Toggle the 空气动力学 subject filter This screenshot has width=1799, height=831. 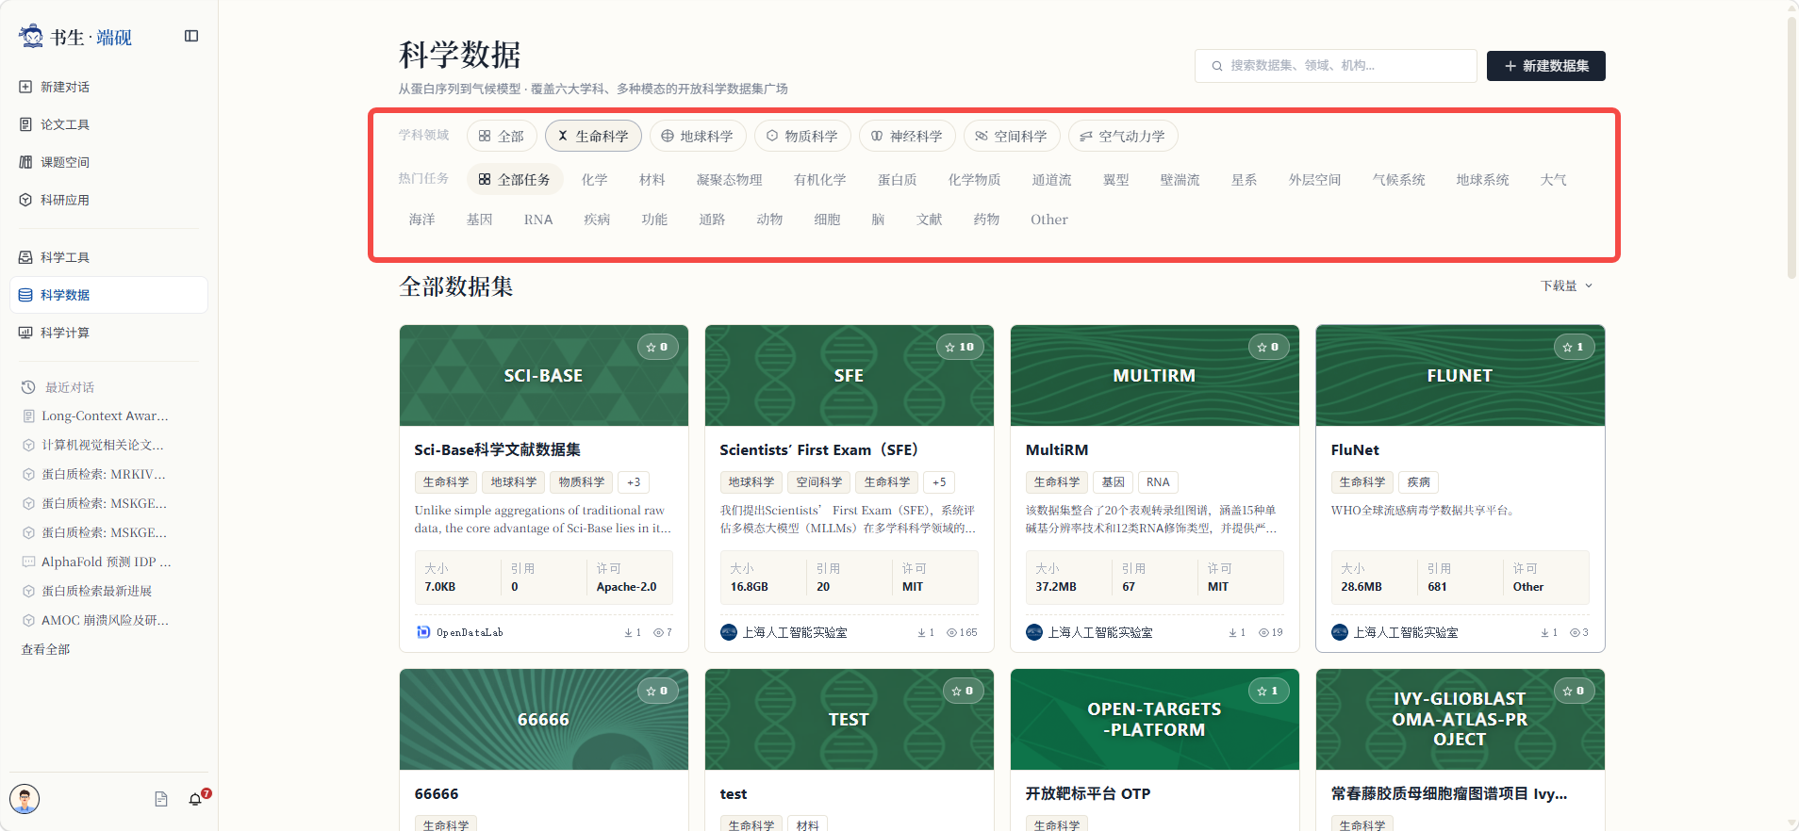click(x=1123, y=136)
